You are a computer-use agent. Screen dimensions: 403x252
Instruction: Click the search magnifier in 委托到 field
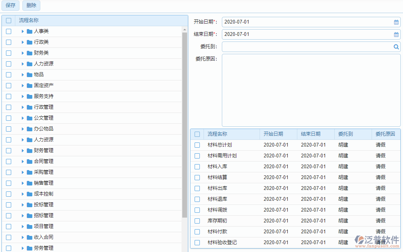coord(396,47)
